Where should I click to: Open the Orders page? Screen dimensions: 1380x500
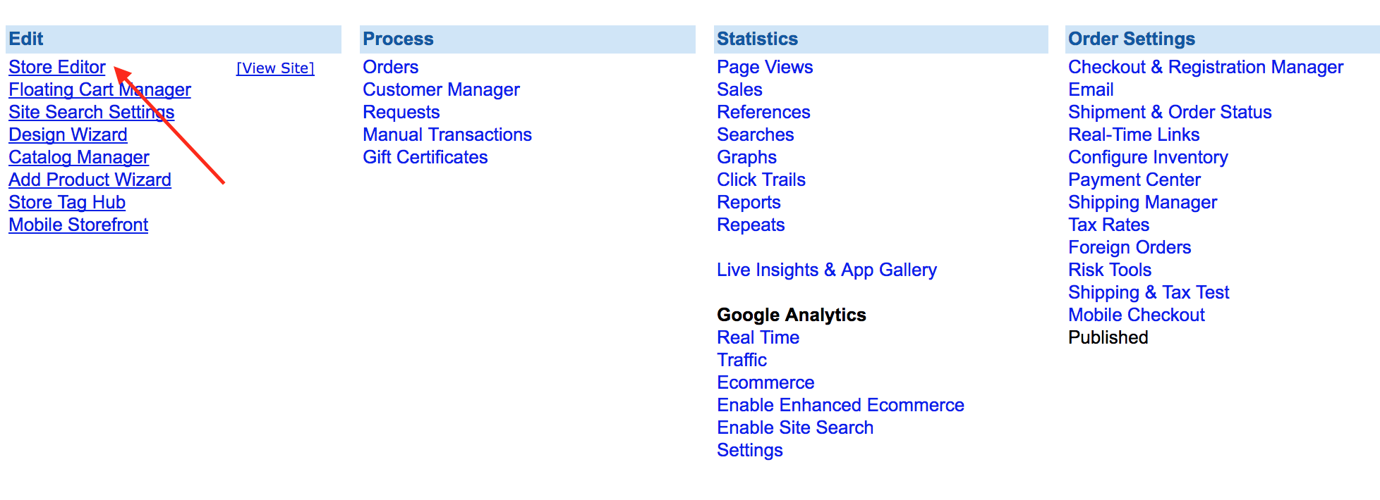pos(390,67)
